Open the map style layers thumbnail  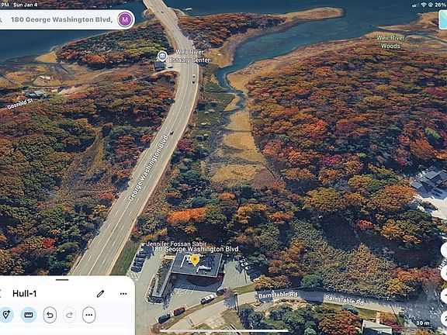point(443,19)
